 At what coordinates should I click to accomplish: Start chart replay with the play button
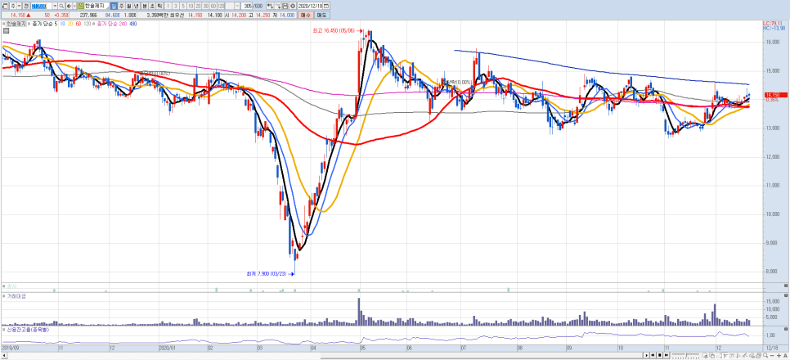click(647, 355)
